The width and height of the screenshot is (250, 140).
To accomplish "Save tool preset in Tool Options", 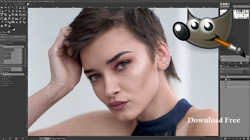I will point(3,139).
